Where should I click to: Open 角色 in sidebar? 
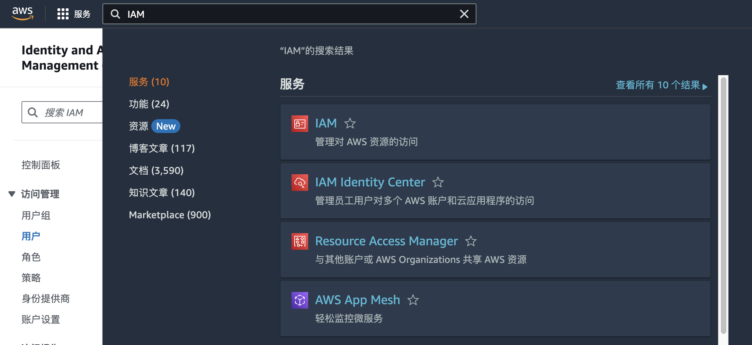point(31,257)
